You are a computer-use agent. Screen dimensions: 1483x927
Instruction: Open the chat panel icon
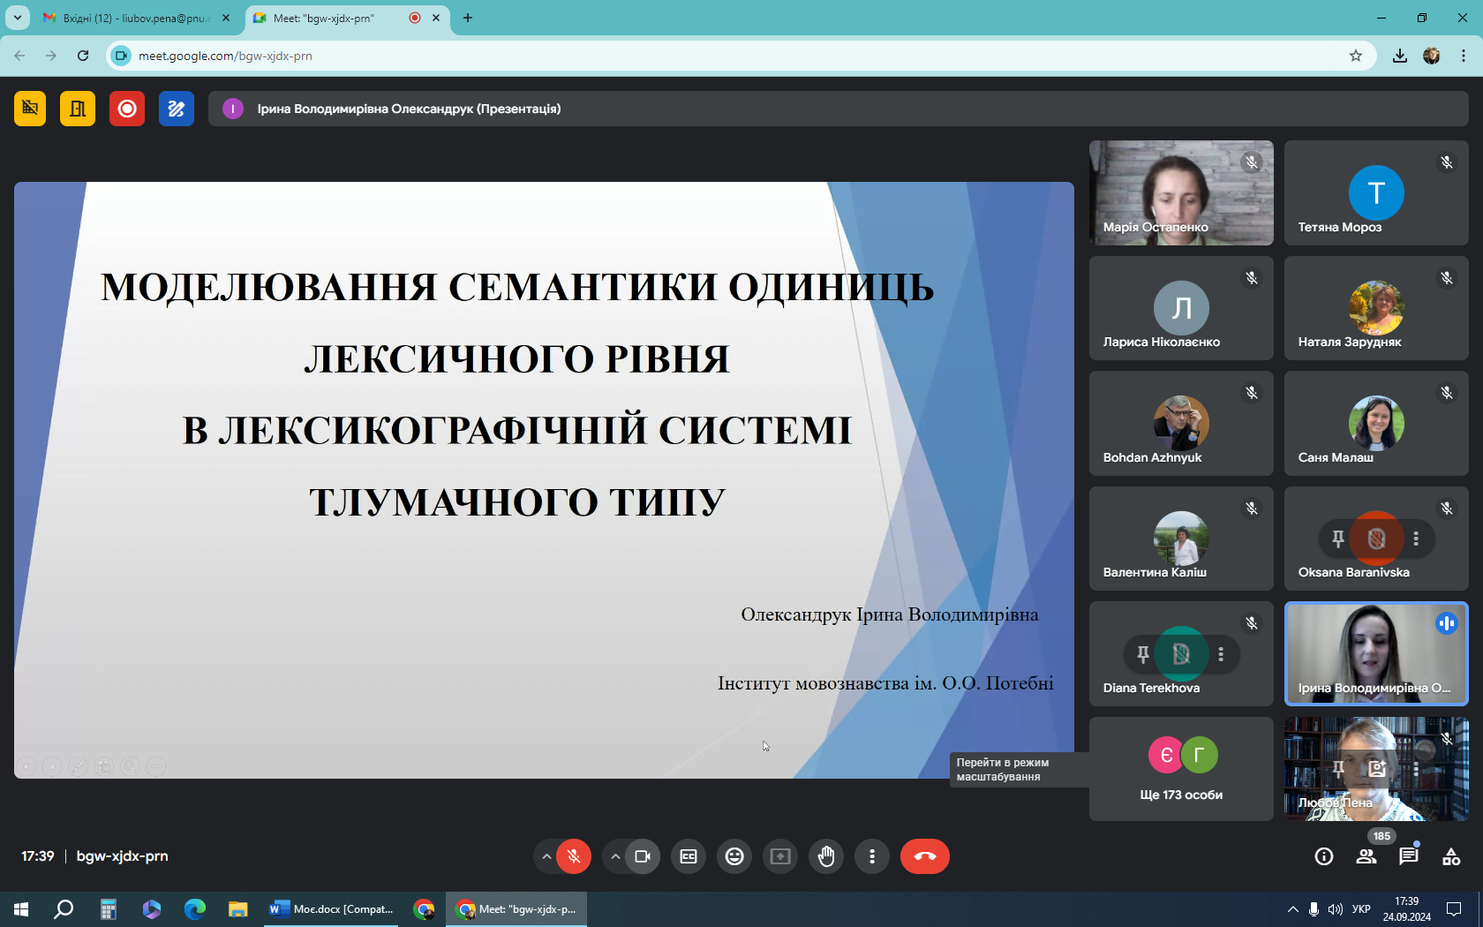(1409, 856)
